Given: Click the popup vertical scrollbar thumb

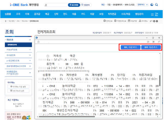Looking at the screenshot, I should click(160, 82).
